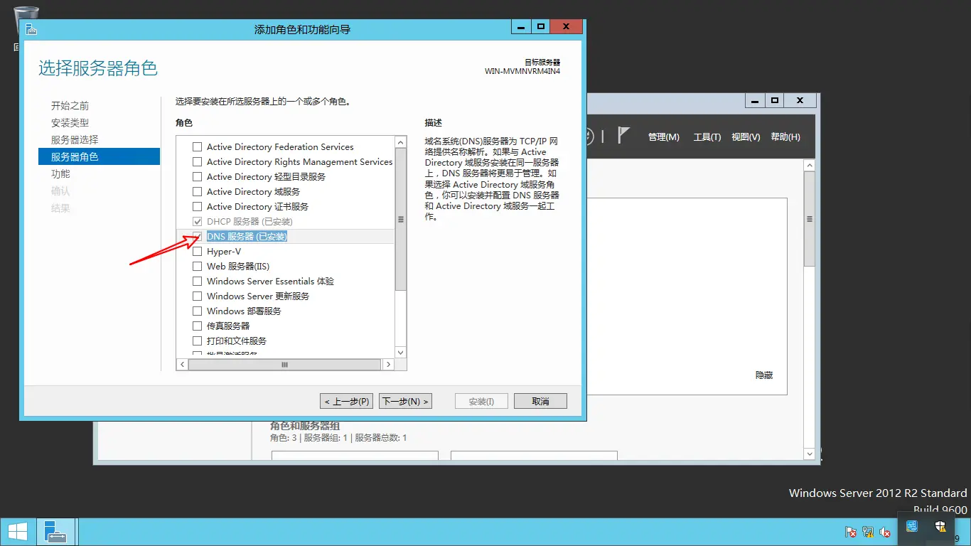
Task: Open the Windows Start button
Action: pyautogui.click(x=17, y=531)
